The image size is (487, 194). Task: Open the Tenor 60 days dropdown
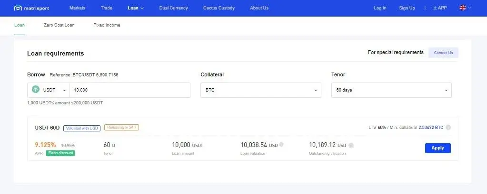tap(391, 90)
